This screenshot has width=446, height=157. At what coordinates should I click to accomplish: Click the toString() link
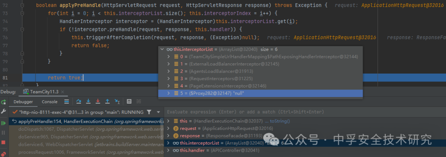coord(280,121)
